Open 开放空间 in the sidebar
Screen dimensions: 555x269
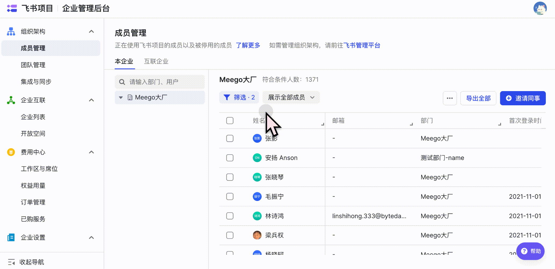(33, 133)
